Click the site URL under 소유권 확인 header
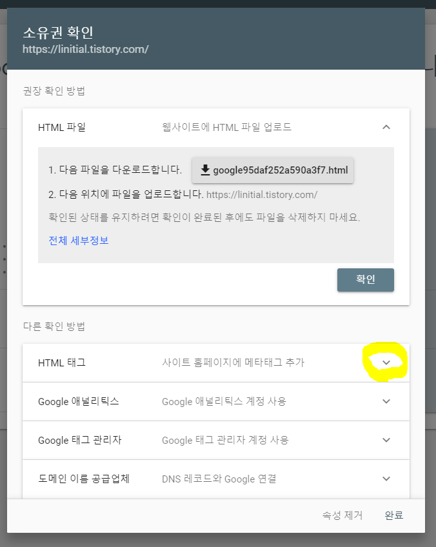This screenshot has height=547, width=436. (85, 49)
